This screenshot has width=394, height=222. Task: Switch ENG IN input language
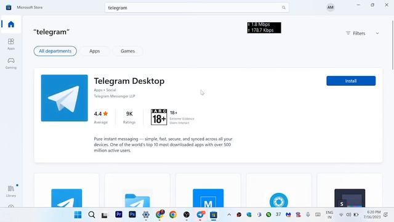point(329,215)
